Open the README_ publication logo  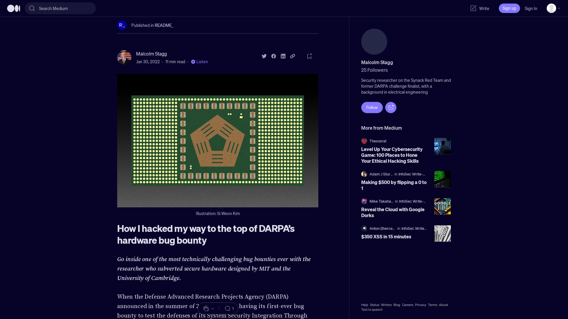[122, 25]
